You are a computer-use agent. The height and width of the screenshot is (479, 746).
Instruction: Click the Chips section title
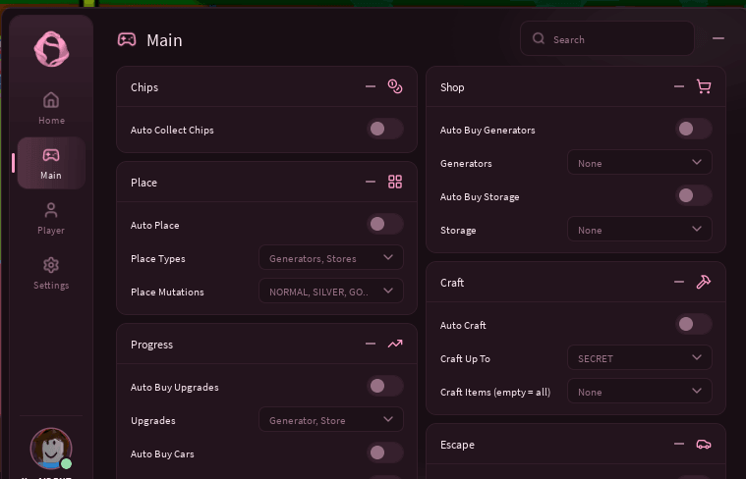[144, 87]
